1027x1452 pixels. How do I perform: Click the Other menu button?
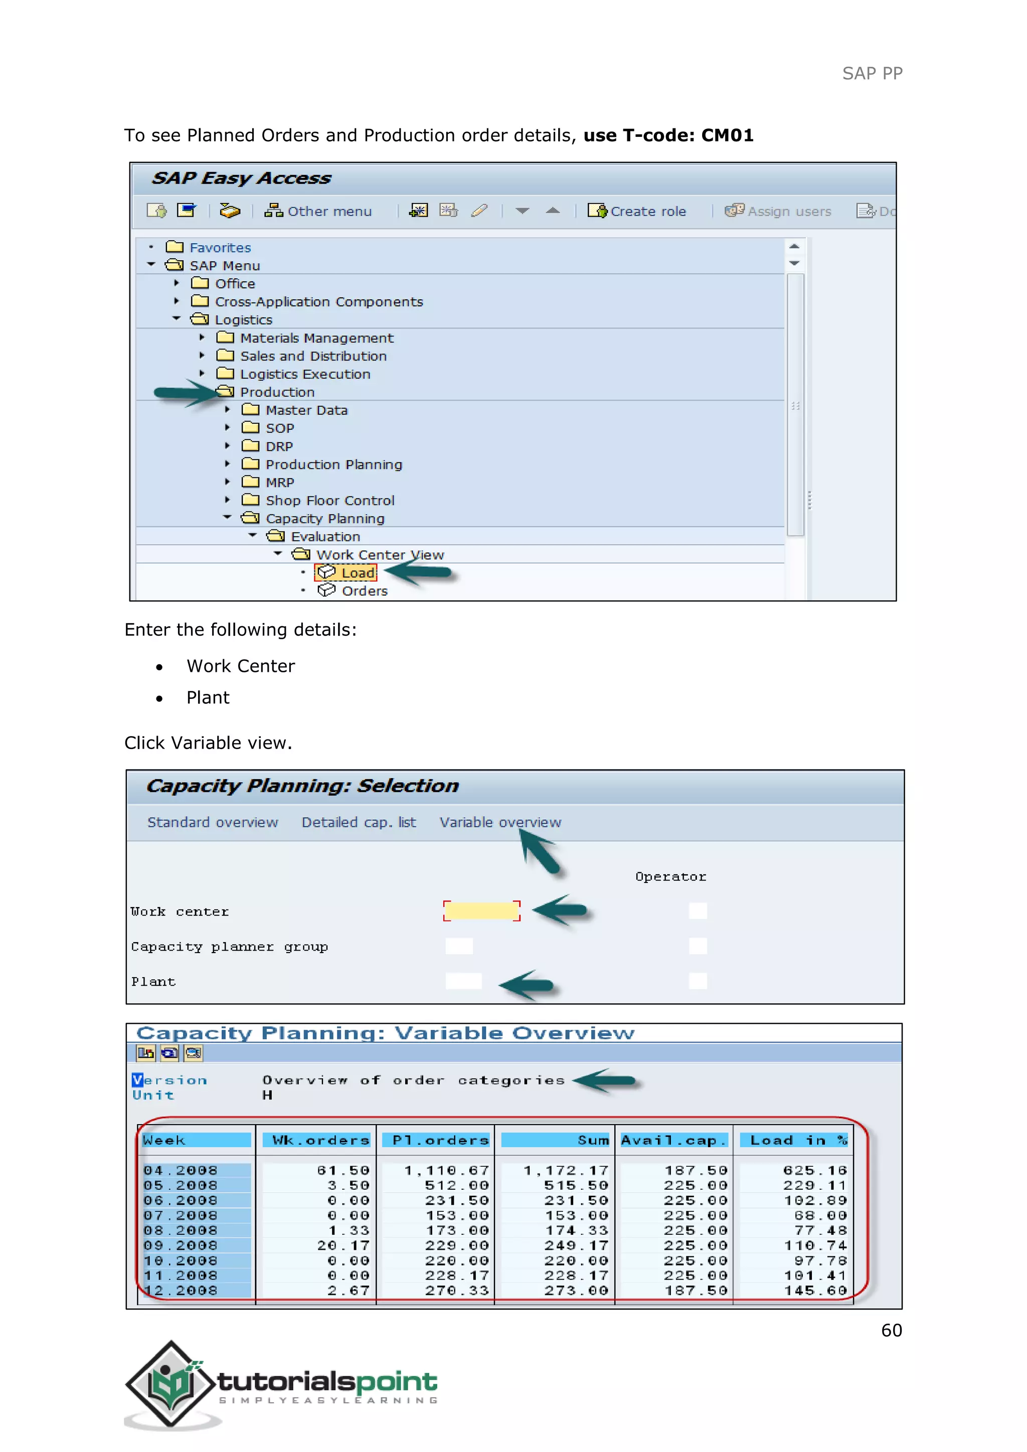(318, 211)
